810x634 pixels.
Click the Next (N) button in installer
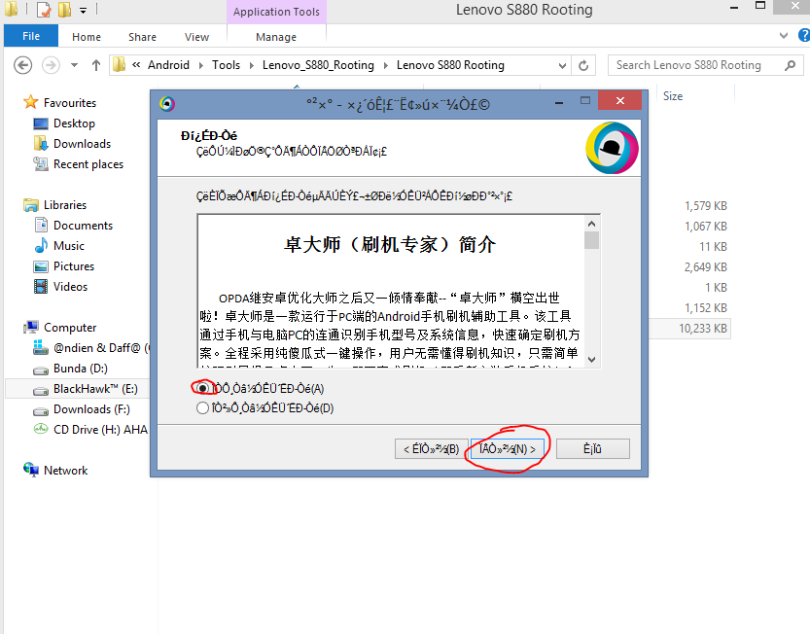507,448
